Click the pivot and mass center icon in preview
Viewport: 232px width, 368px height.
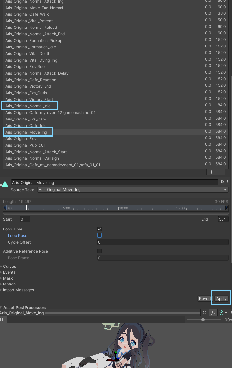point(213,313)
